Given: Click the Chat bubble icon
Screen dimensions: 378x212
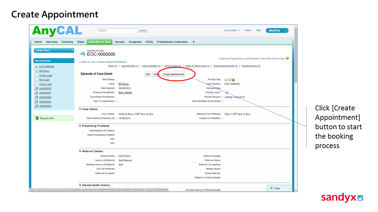Looking at the screenshot, I should pos(271,188).
